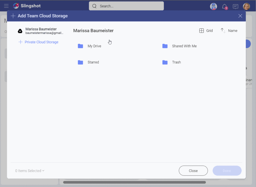Image resolution: width=256 pixels, height=187 pixels.
Task: Click the Marissa Baumeister folder heading
Action: [93, 31]
